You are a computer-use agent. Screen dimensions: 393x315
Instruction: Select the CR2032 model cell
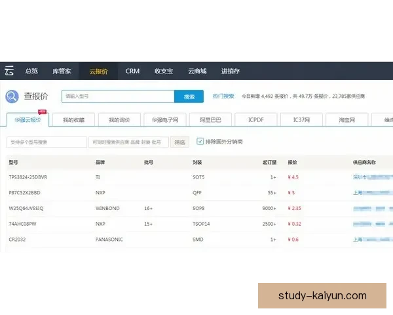17,240
